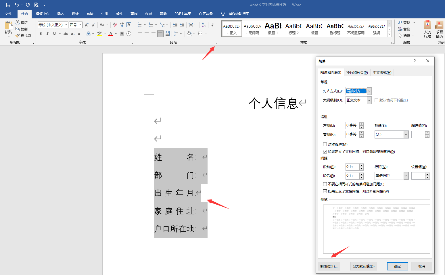Click the font color red A swatch

click(111, 34)
